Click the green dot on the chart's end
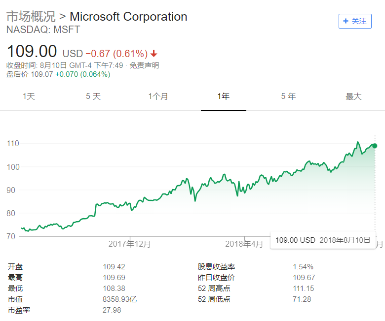The width and height of the screenshot is (385, 321). (x=375, y=146)
